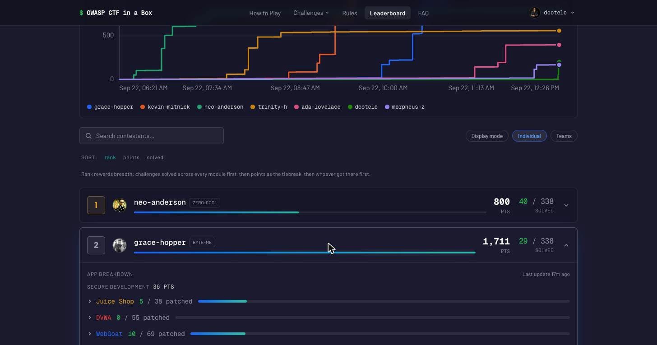Viewport: 657px width, 345px height.
Task: Open the dcotelo account menu chevron
Action: pos(573,13)
